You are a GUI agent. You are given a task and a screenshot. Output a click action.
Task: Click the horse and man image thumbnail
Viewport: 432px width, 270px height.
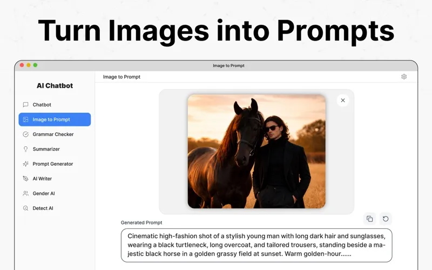[x=256, y=152]
